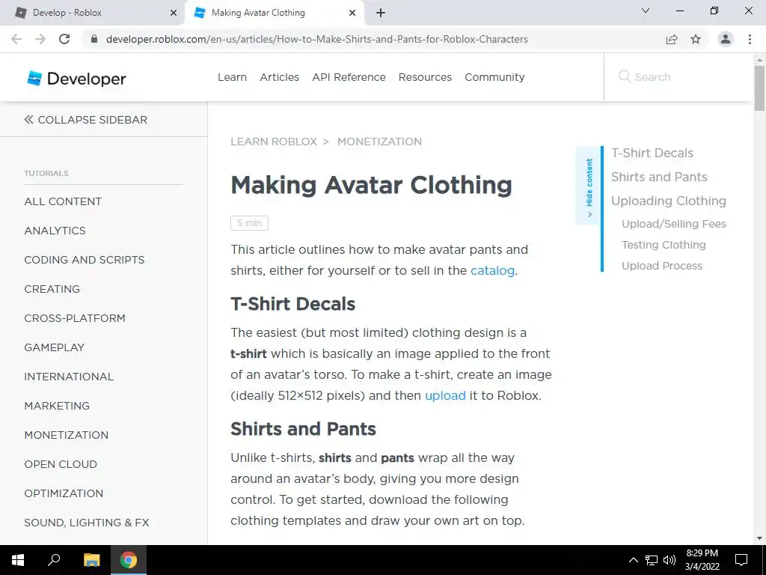
Task: Click the page vertical scrollbar thumb
Action: click(759, 88)
